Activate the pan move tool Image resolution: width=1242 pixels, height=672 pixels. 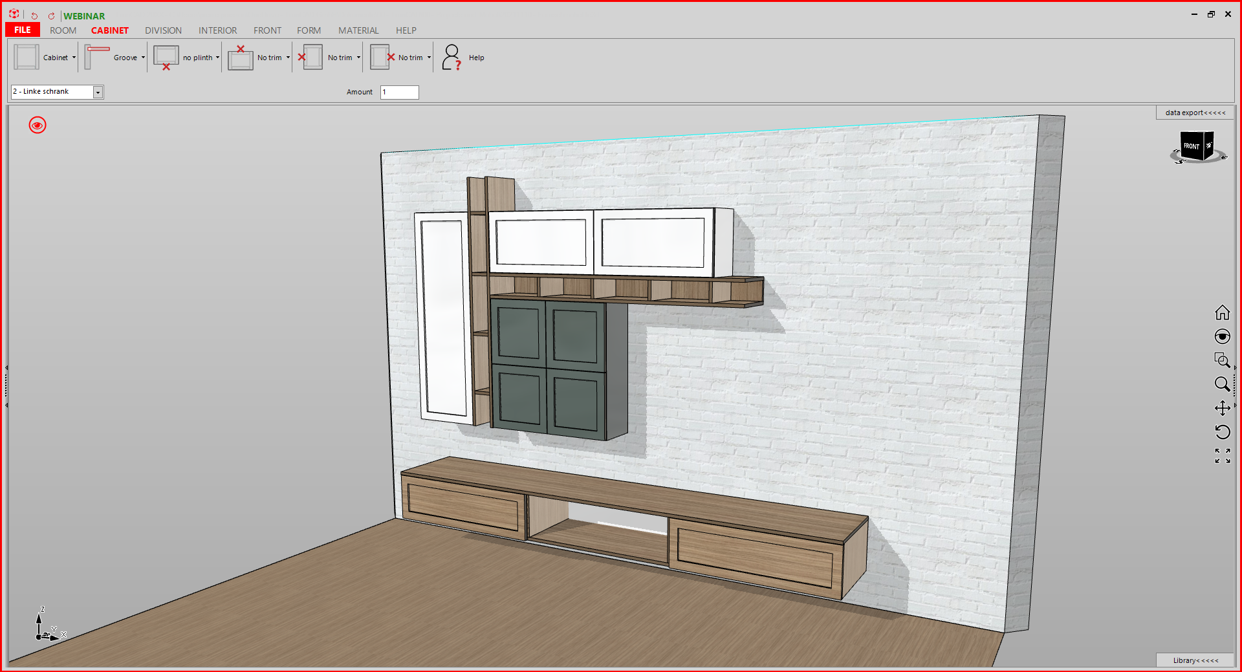point(1222,408)
